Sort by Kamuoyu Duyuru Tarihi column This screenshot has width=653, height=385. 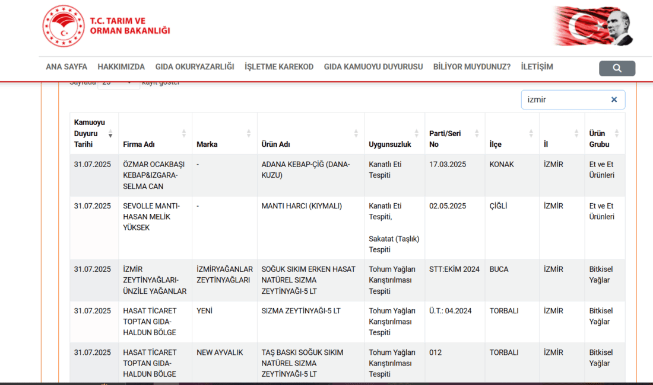[93, 133]
